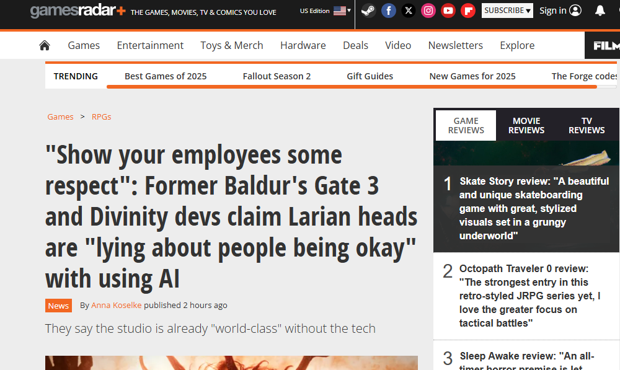
Task: Open the Octopath Traveler 0 review
Action: coord(530,296)
